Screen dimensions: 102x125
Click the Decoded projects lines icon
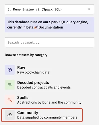coord(10,85)
